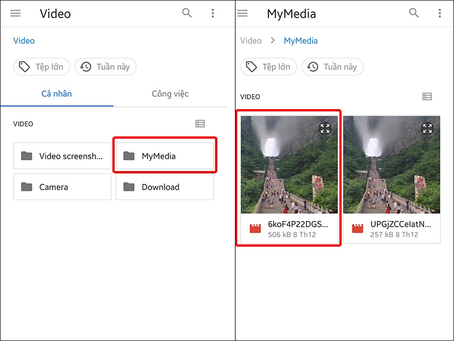
Task: Open hamburger menu in MyMedia screen
Action: pos(242,13)
